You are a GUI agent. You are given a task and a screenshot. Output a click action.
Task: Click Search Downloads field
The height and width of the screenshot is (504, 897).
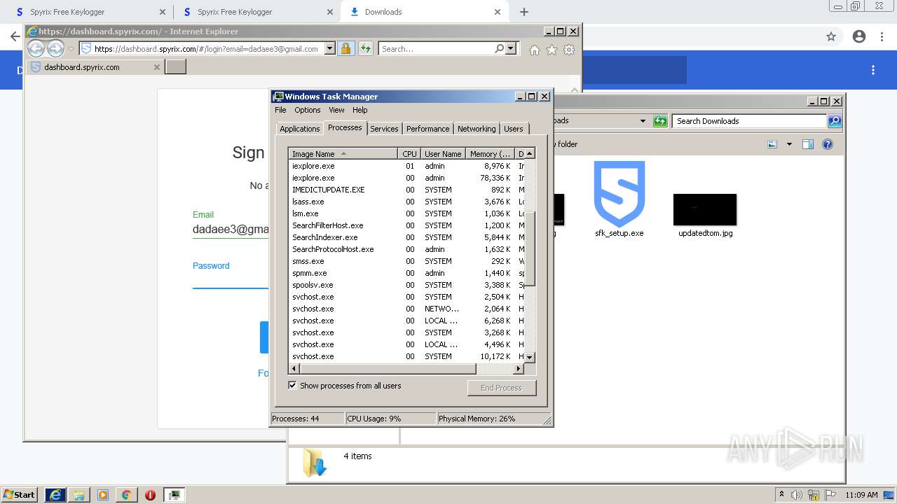748,121
